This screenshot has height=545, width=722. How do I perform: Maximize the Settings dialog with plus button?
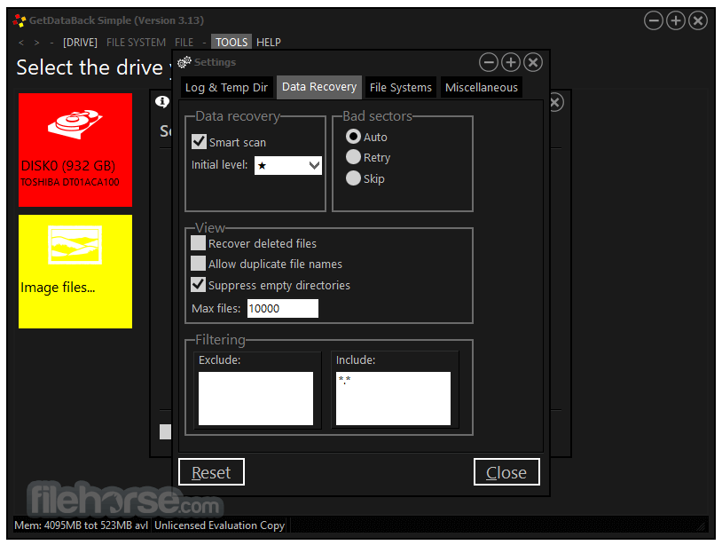coord(511,62)
